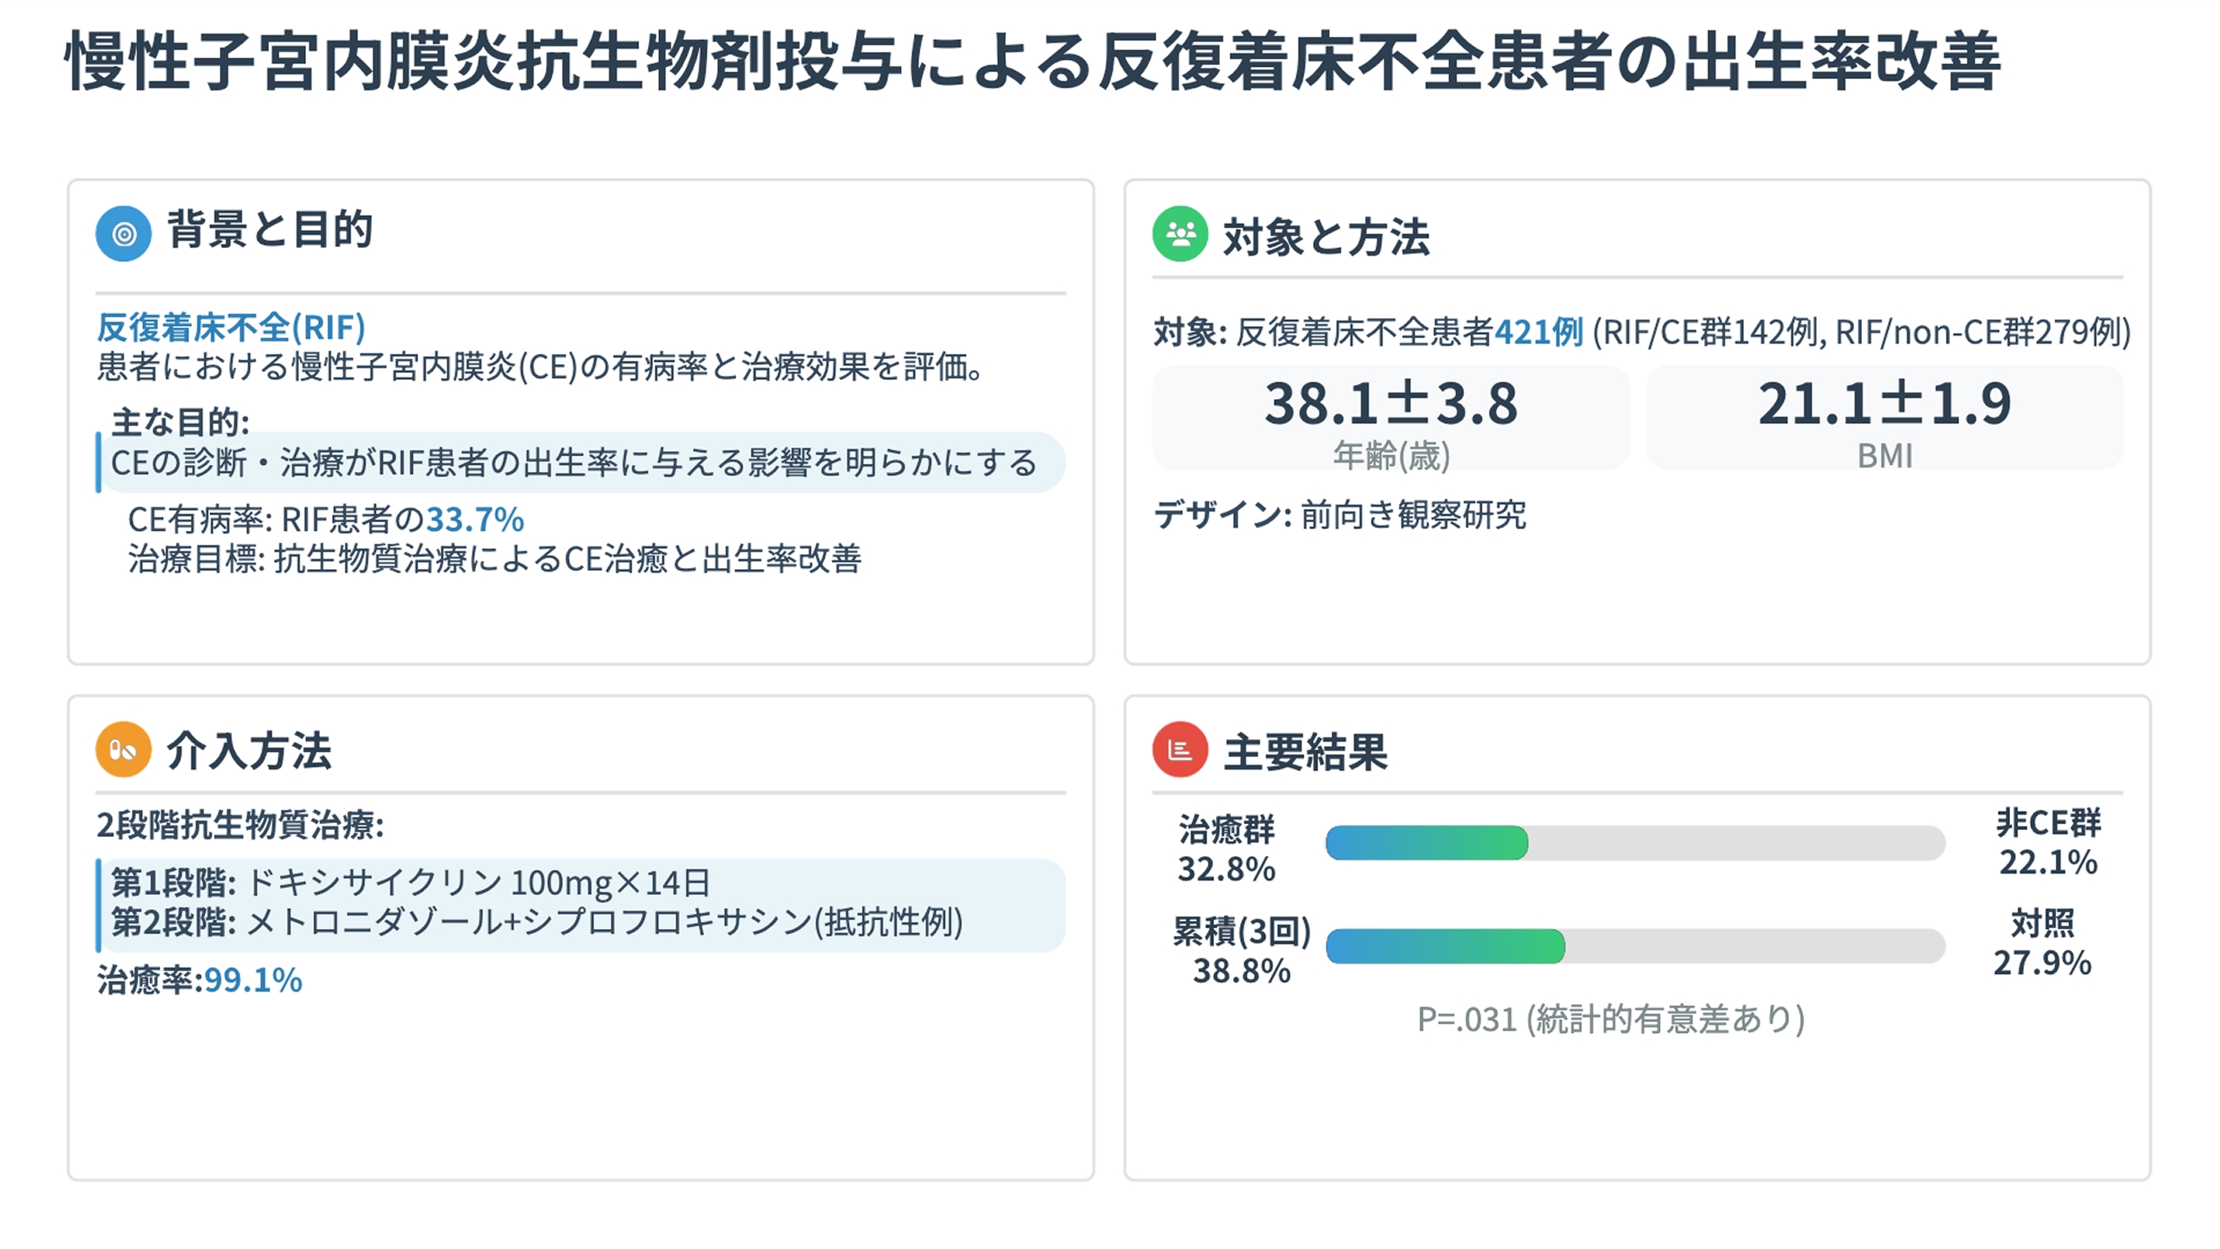Click the 対照 27.9% label
This screenshot has height=1249, width=2220.
[2042, 943]
